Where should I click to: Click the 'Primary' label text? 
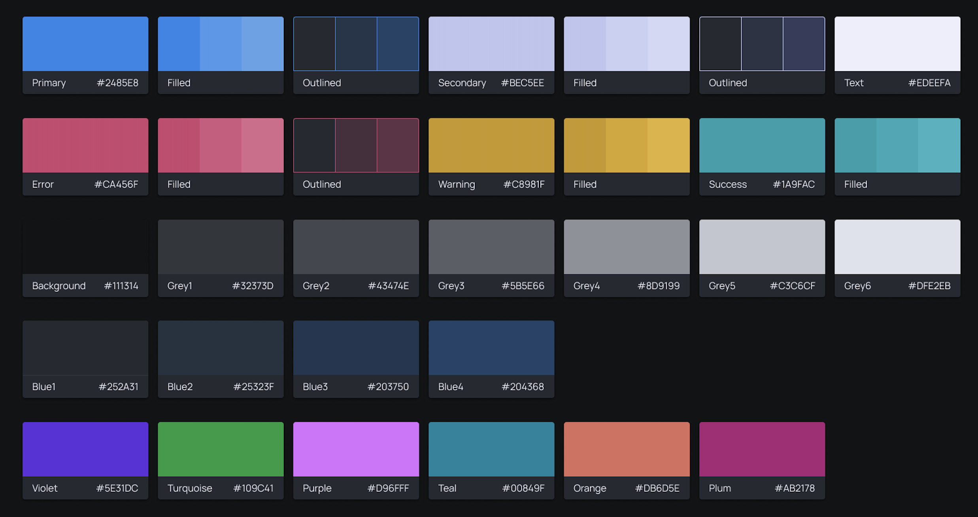[x=49, y=83]
